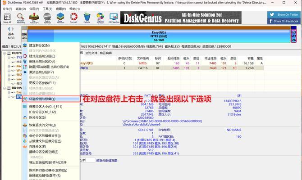
Task: Click the 1.2GB capacity cell
Action: click(x=249, y=68)
